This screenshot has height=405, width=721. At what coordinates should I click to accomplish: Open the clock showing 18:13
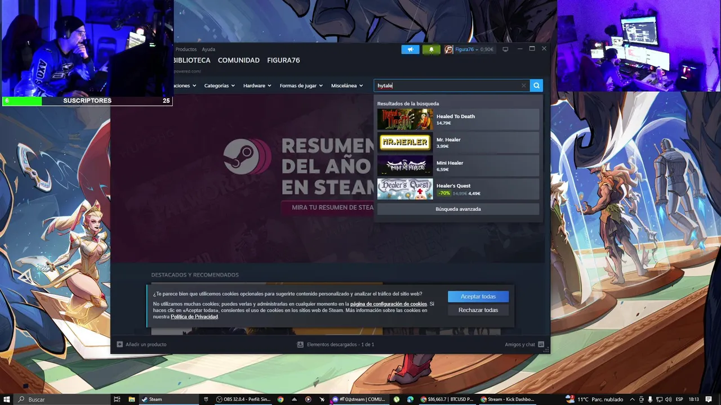pyautogui.click(x=694, y=399)
